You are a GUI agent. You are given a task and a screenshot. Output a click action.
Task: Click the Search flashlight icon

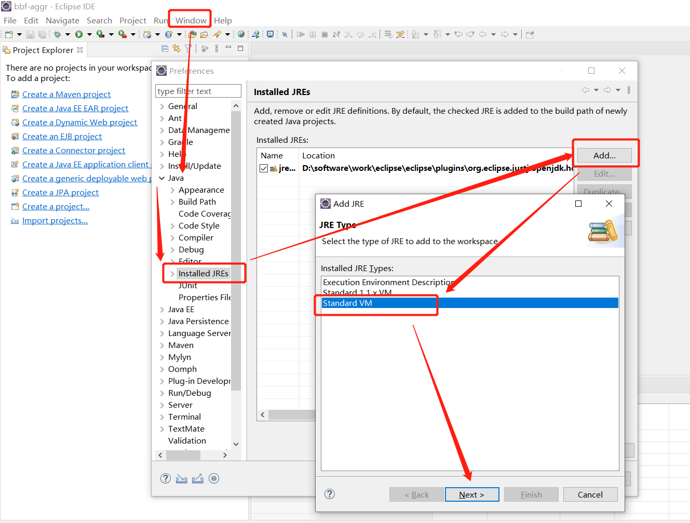217,34
